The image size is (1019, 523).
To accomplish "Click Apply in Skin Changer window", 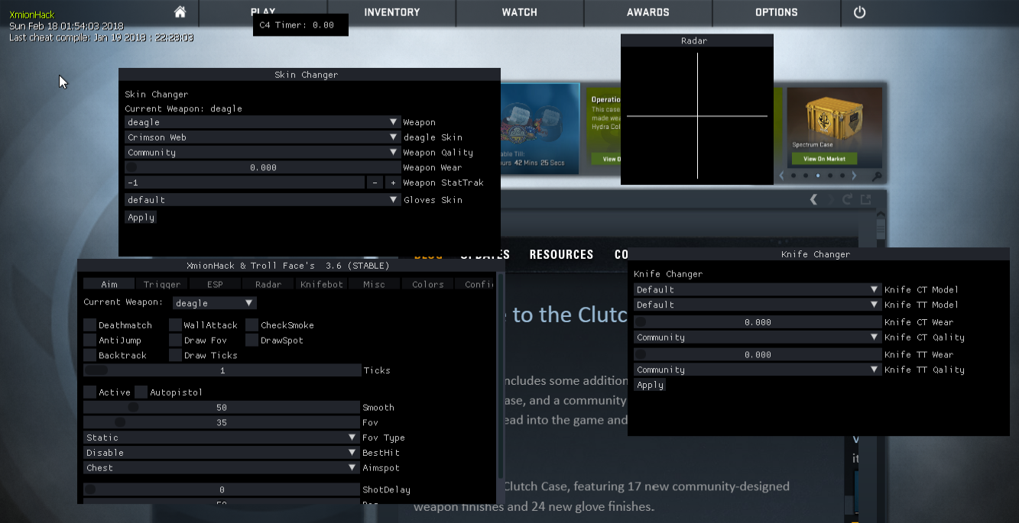I will pos(141,218).
